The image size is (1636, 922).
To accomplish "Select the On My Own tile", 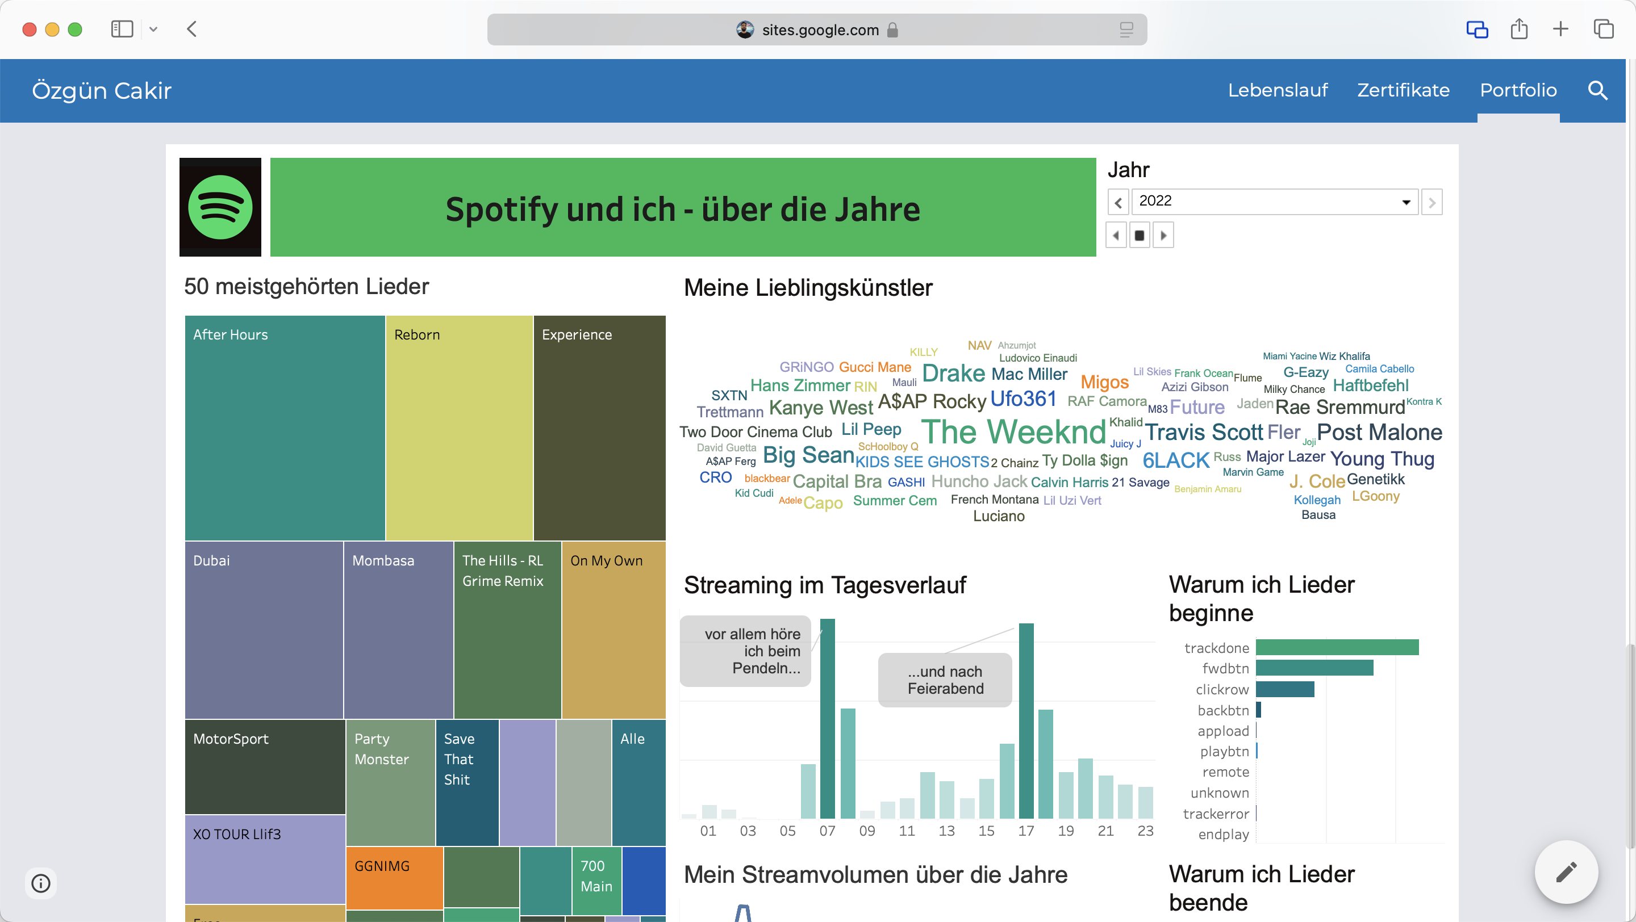I will click(x=613, y=630).
